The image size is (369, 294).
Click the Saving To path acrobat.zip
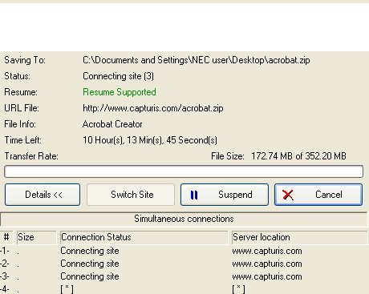point(197,60)
